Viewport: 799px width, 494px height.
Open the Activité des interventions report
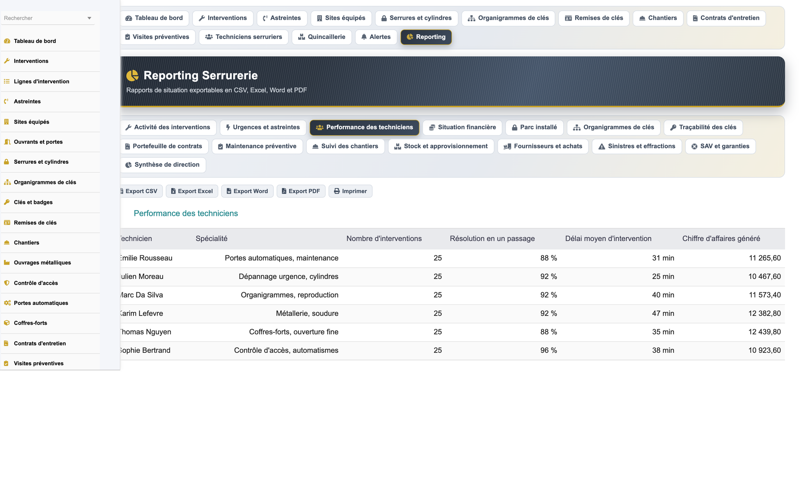coord(168,128)
